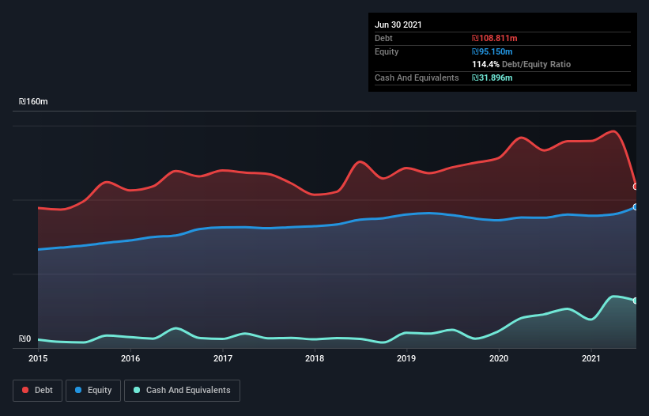The height and width of the screenshot is (416, 649).
Task: Click the ₪0 y-axis label
Action: coord(25,339)
